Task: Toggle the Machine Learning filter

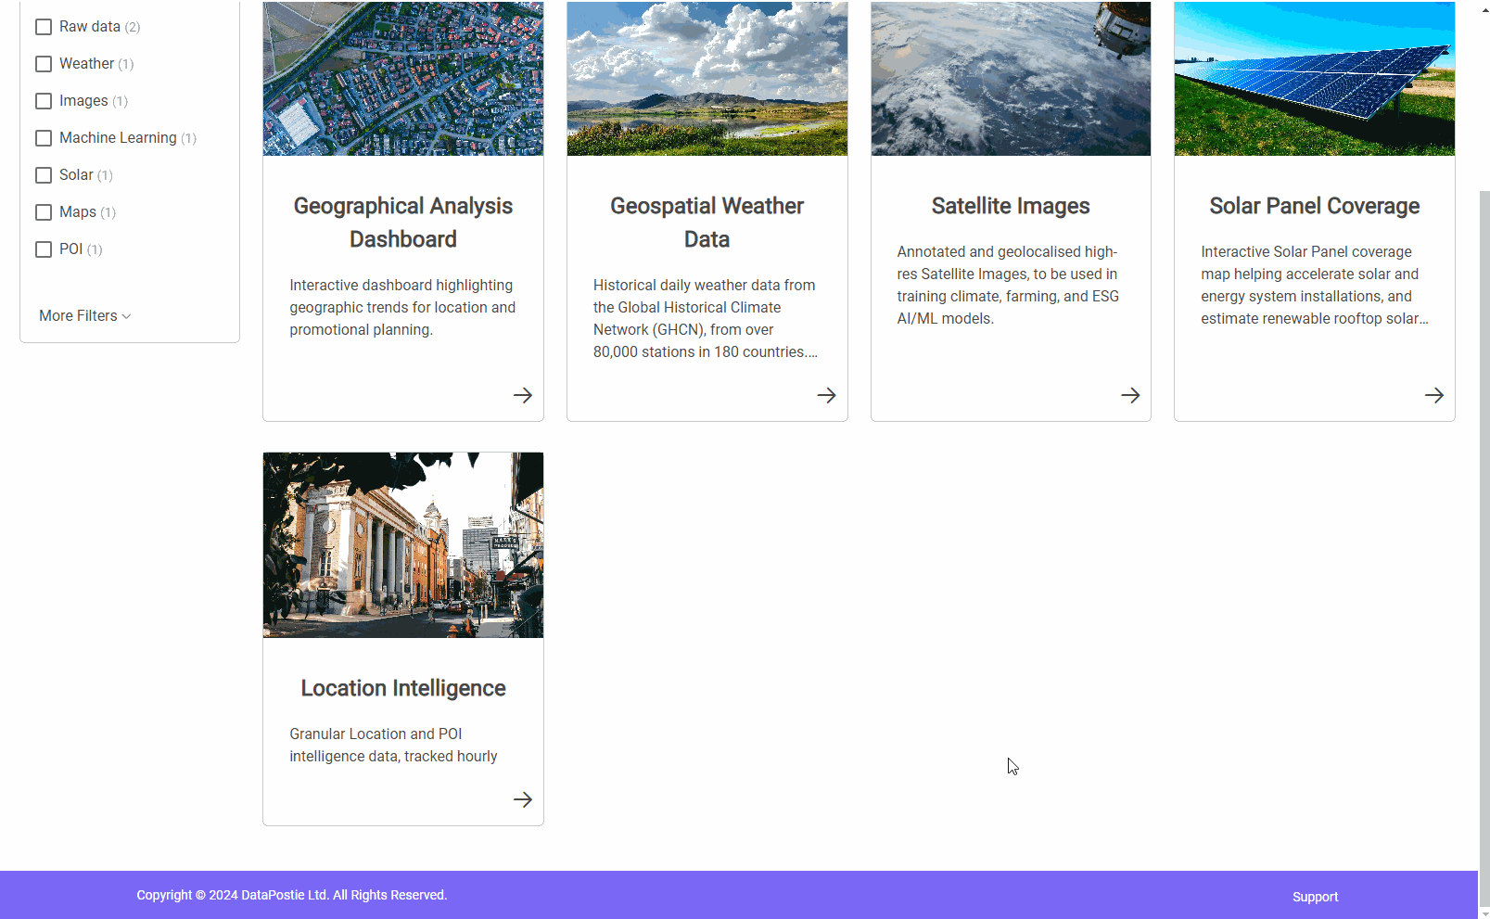Action: (x=44, y=137)
